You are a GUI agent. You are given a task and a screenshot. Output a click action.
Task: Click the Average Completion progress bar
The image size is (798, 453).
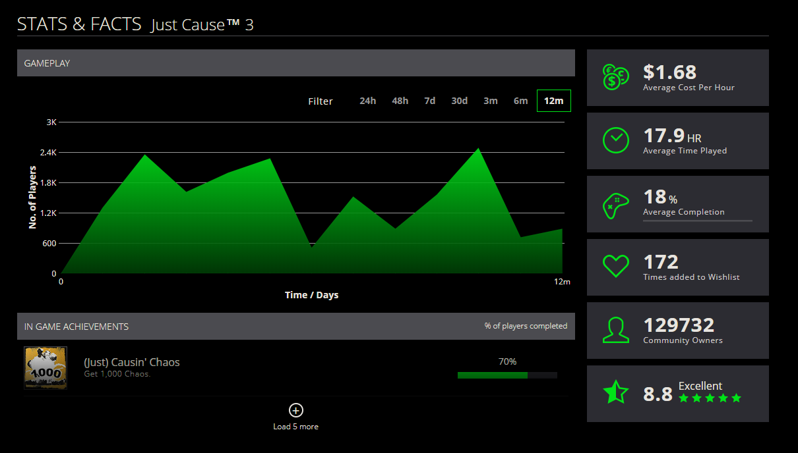[x=697, y=221]
